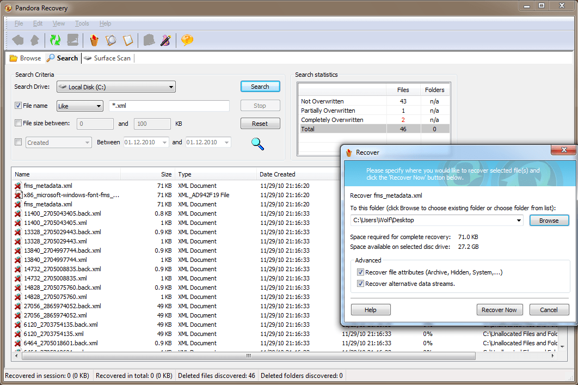
Task: Select the recycle bin recovery toolbar icon
Action: click(x=93, y=40)
